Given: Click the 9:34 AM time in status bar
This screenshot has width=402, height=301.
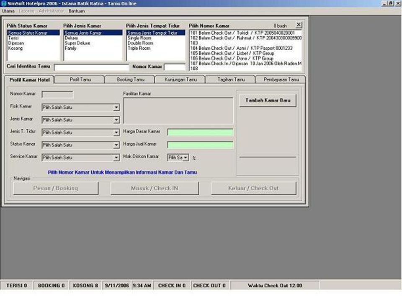Looking at the screenshot, I should (142, 286).
